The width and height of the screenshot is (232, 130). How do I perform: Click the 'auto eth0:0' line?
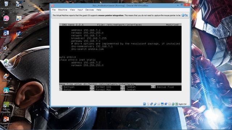coord(68,57)
